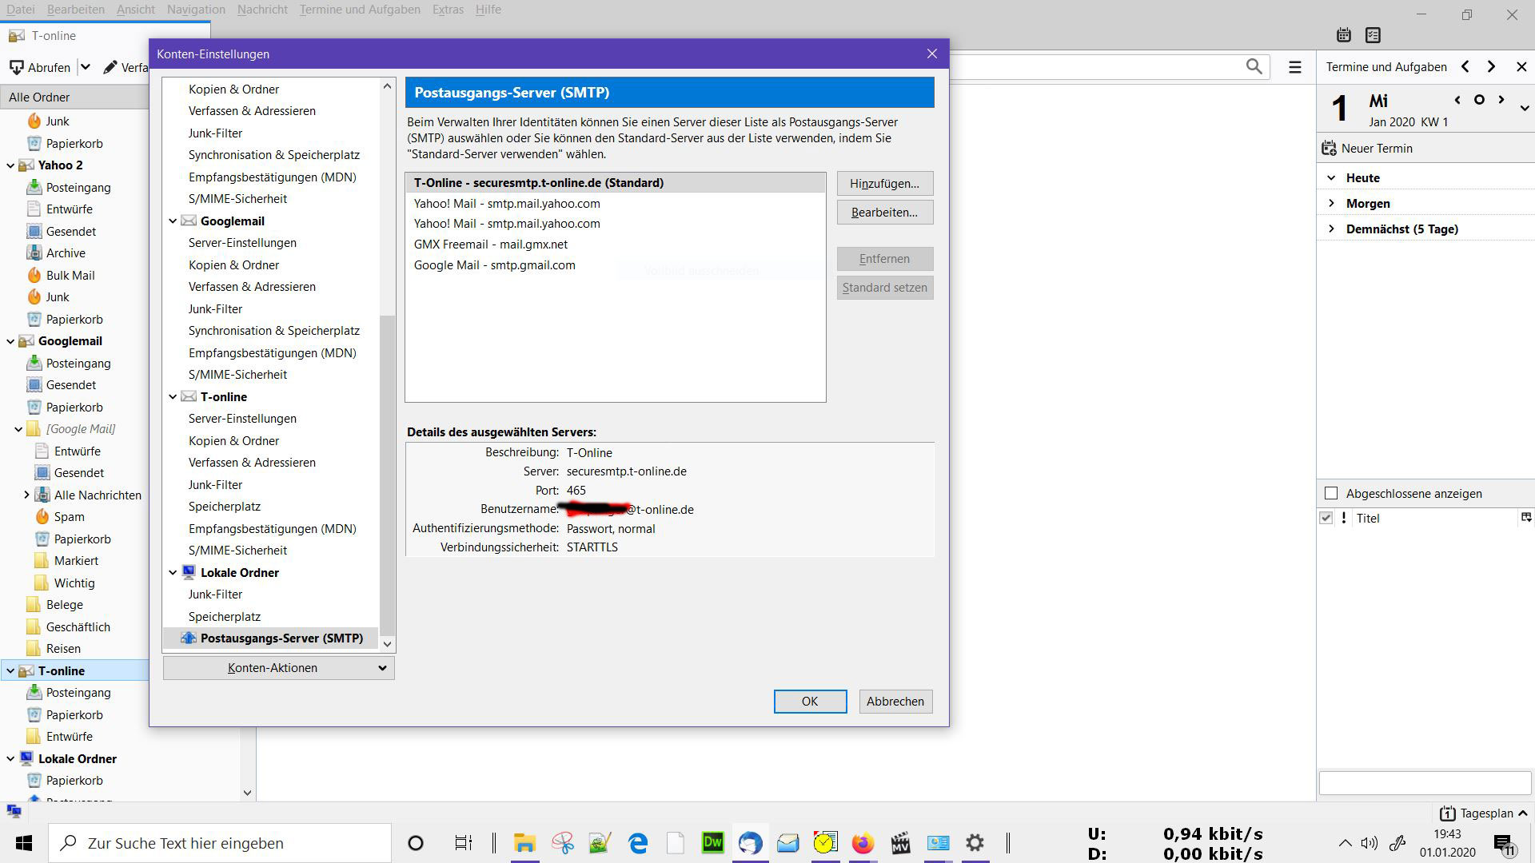Expand the Morgen agenda section
Screen dimensions: 1535x863
(x=1332, y=204)
